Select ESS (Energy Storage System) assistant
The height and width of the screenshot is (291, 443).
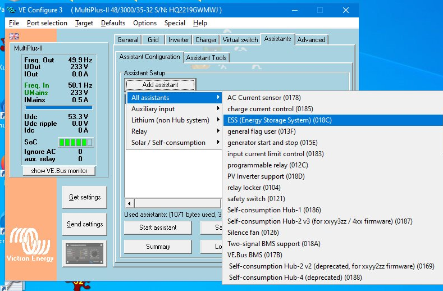[280, 120]
